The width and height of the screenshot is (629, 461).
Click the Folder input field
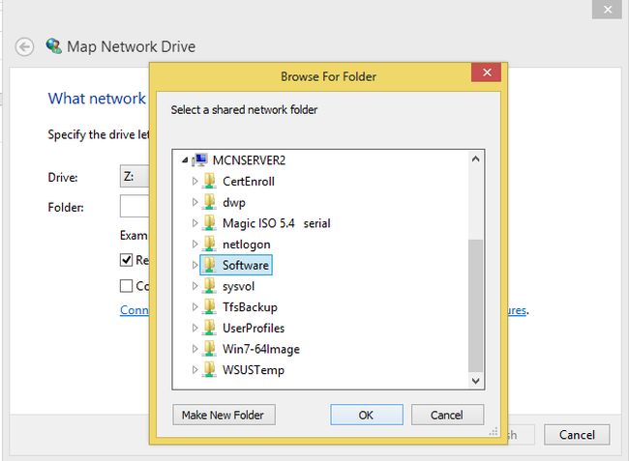tap(135, 206)
